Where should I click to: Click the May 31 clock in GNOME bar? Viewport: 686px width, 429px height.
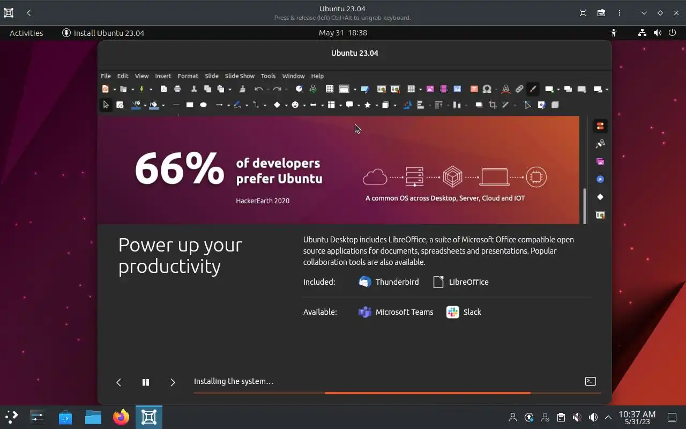pos(342,33)
